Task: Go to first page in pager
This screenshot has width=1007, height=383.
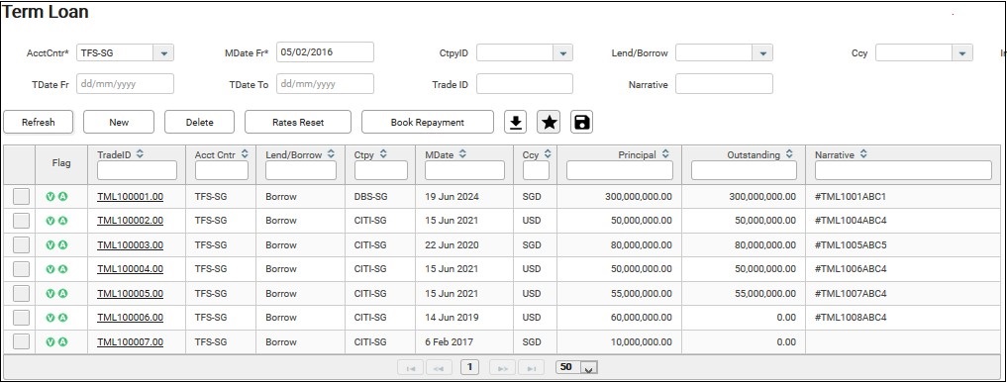Action: pos(410,367)
